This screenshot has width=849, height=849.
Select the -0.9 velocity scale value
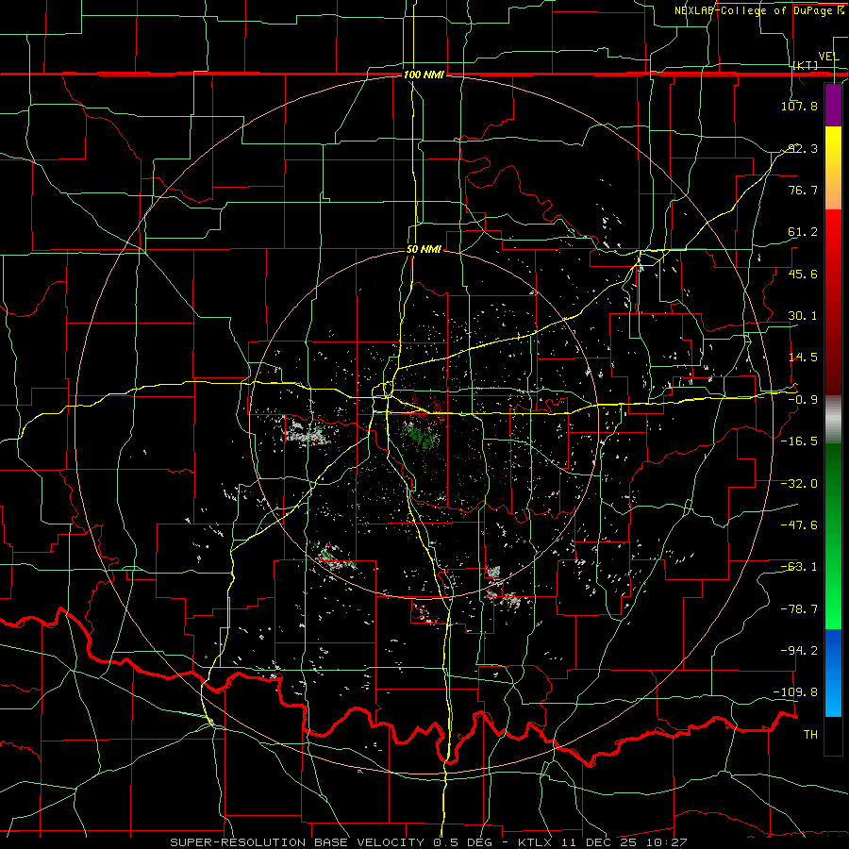[x=803, y=400]
